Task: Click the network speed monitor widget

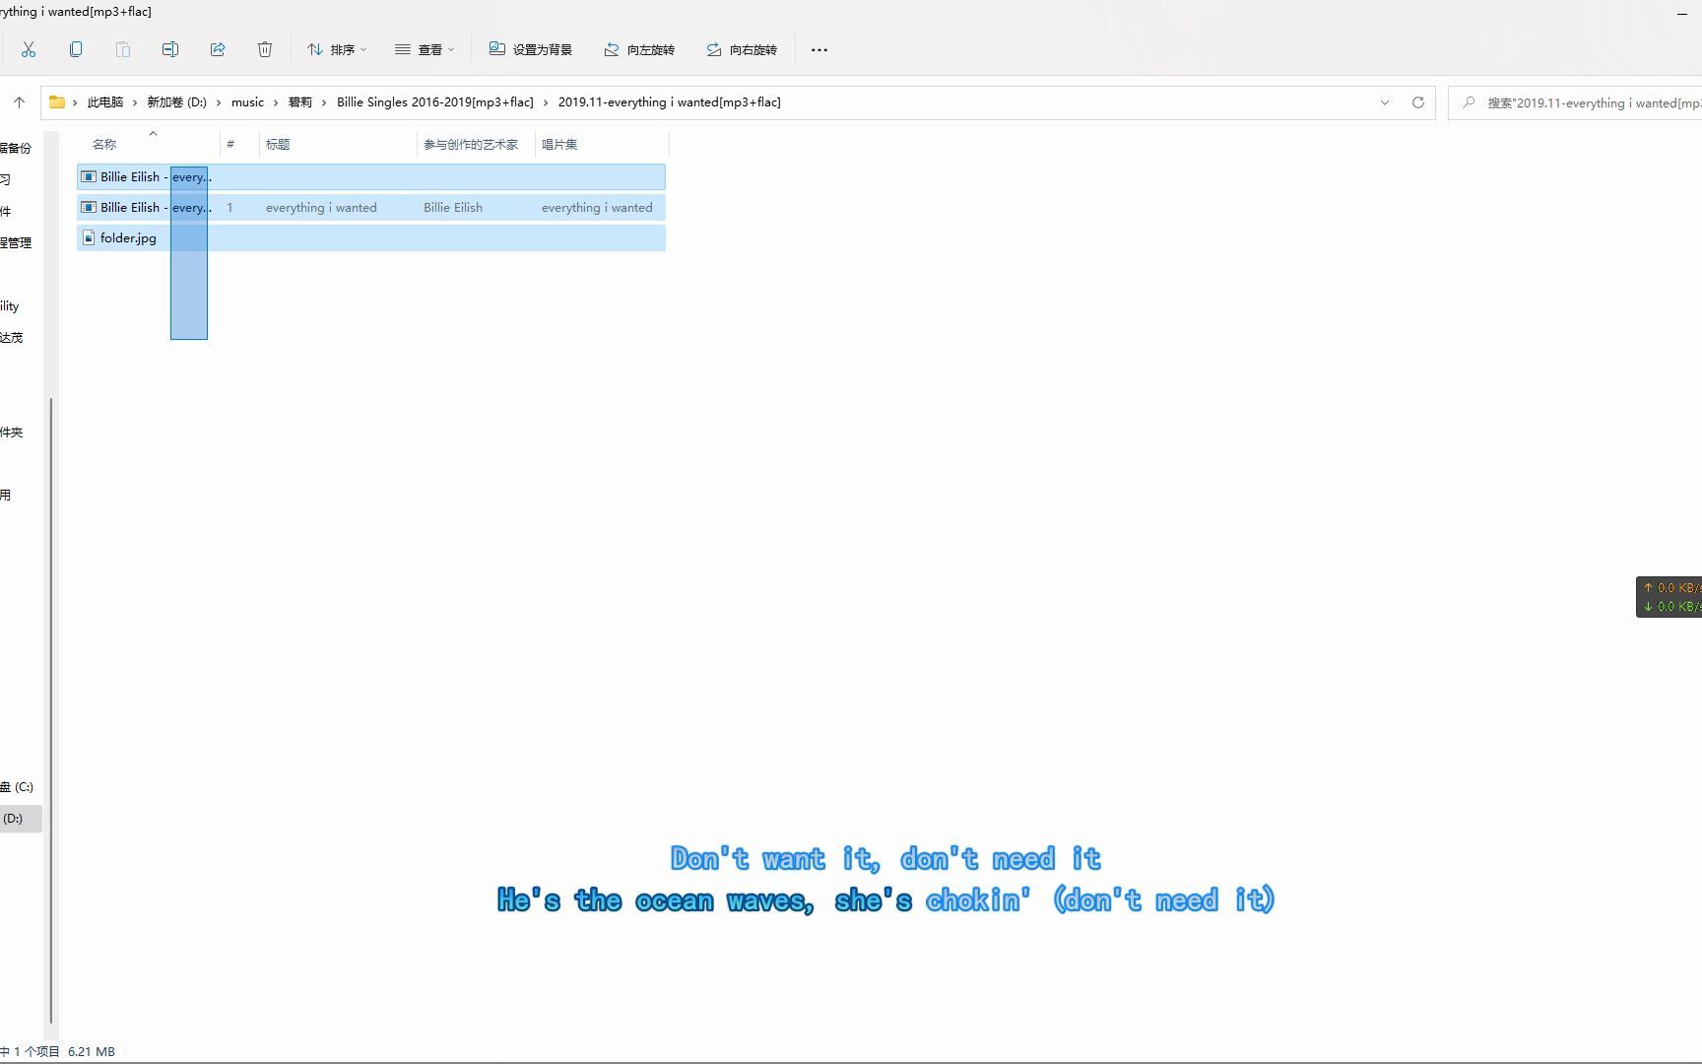Action: pos(1669,597)
